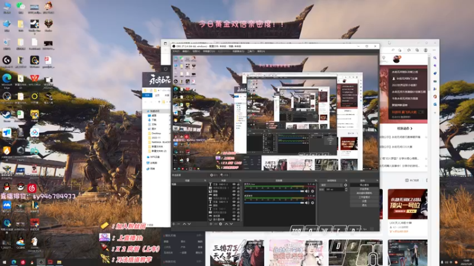Open source properties gear in OBS sources toolbar
Screen dimensions: 474x266
pyautogui.click(x=220, y=224)
